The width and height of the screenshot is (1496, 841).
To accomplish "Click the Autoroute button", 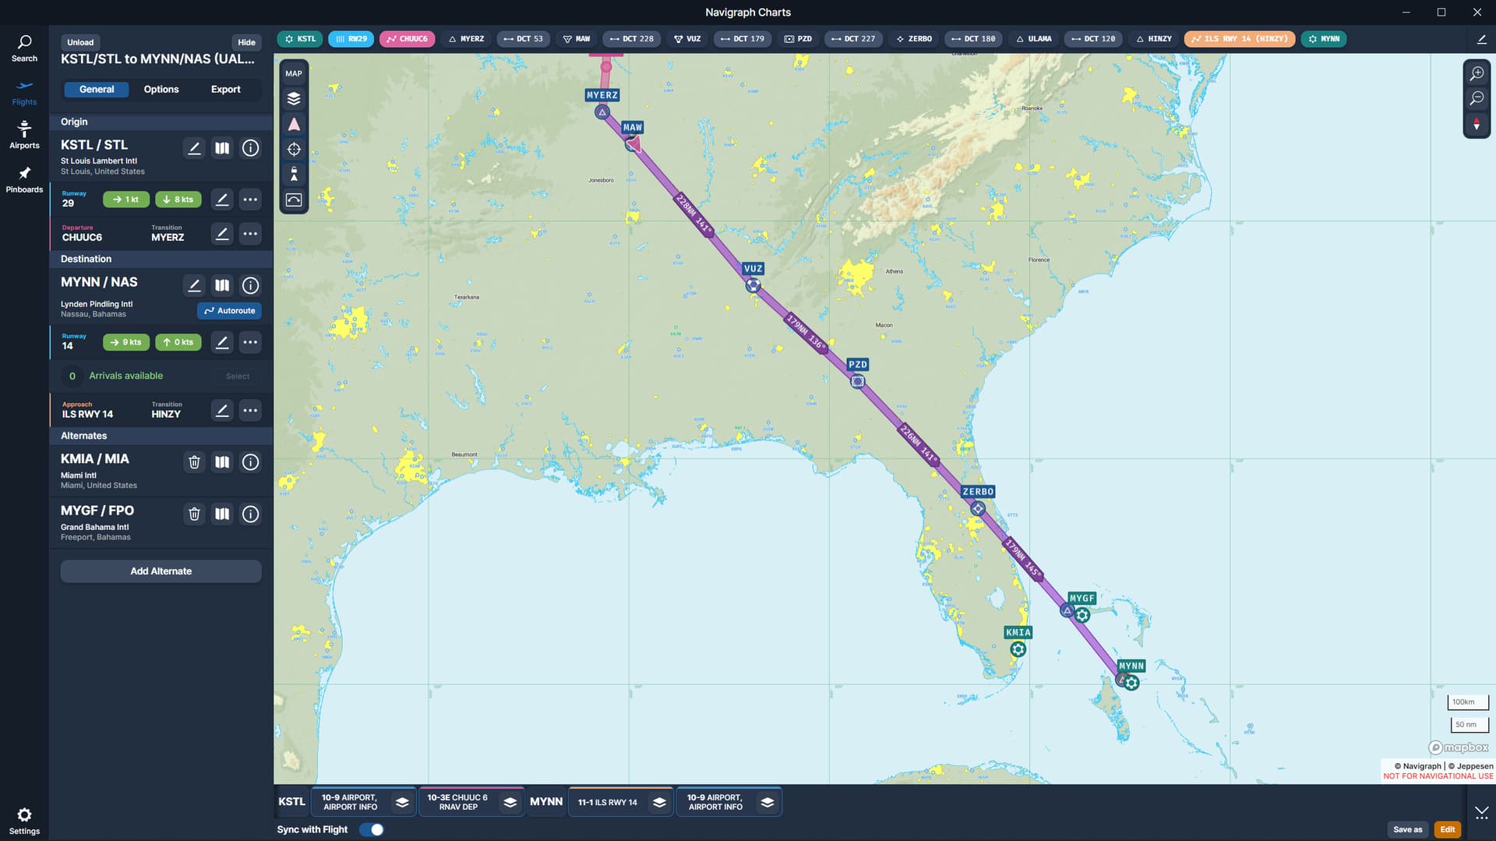I will pos(229,311).
